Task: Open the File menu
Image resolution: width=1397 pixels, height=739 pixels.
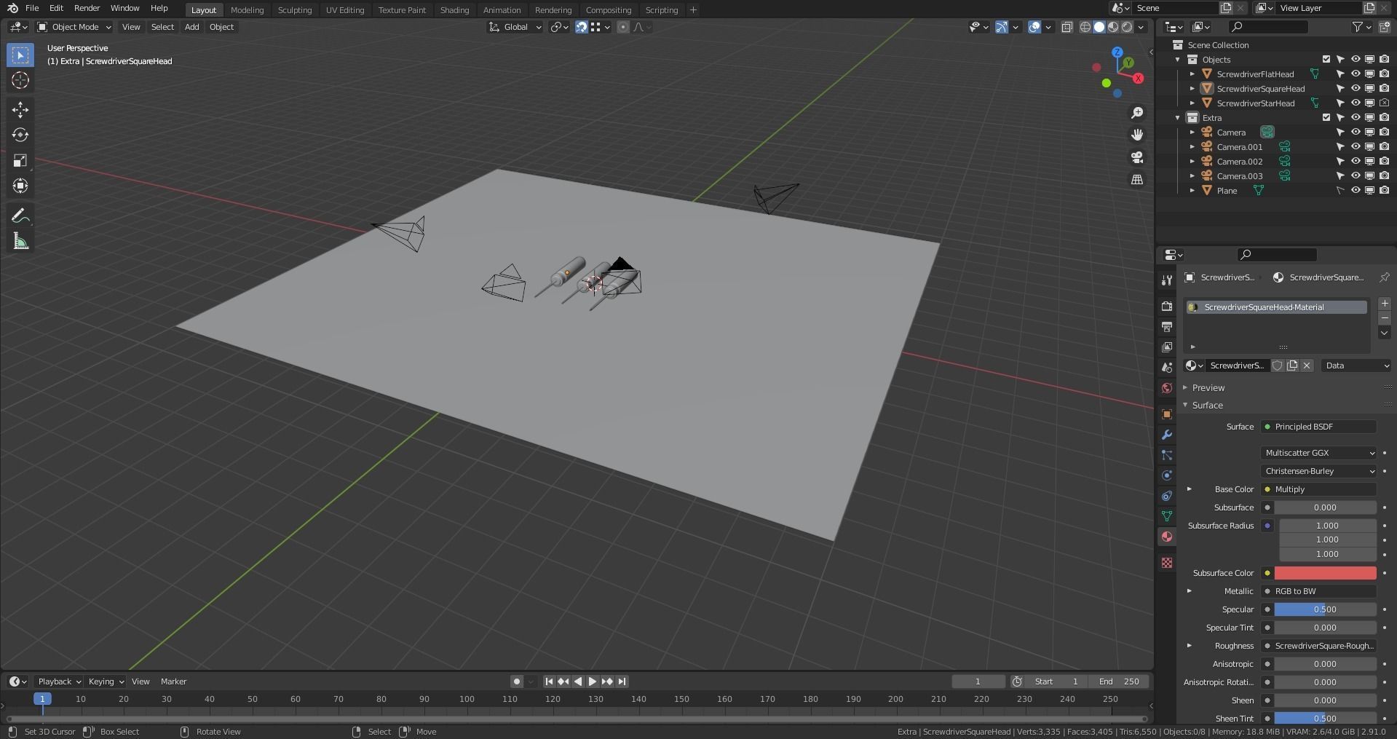Action: pos(32,8)
